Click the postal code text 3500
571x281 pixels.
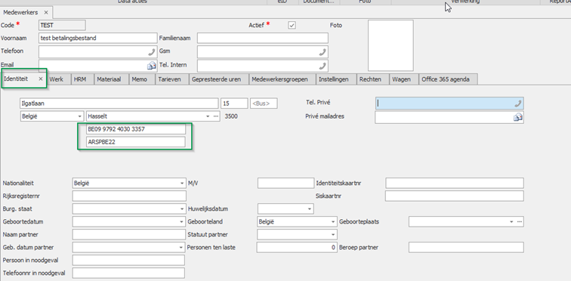(x=231, y=116)
